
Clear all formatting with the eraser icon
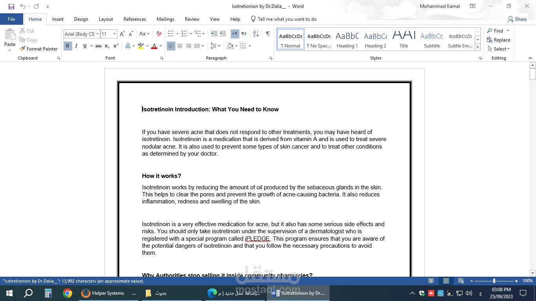(x=159, y=34)
